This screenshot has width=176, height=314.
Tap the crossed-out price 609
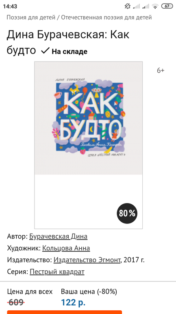(x=16, y=303)
